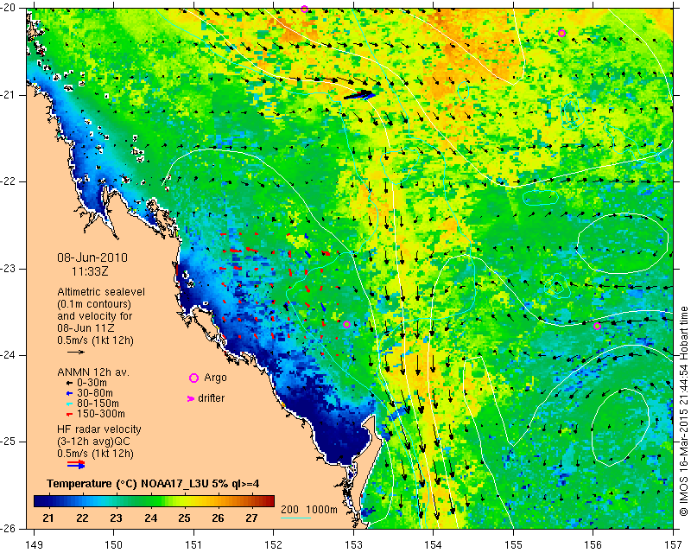Click the 'HF radar velocity' legend text
Image resolution: width=691 pixels, height=553 pixels.
(x=99, y=429)
